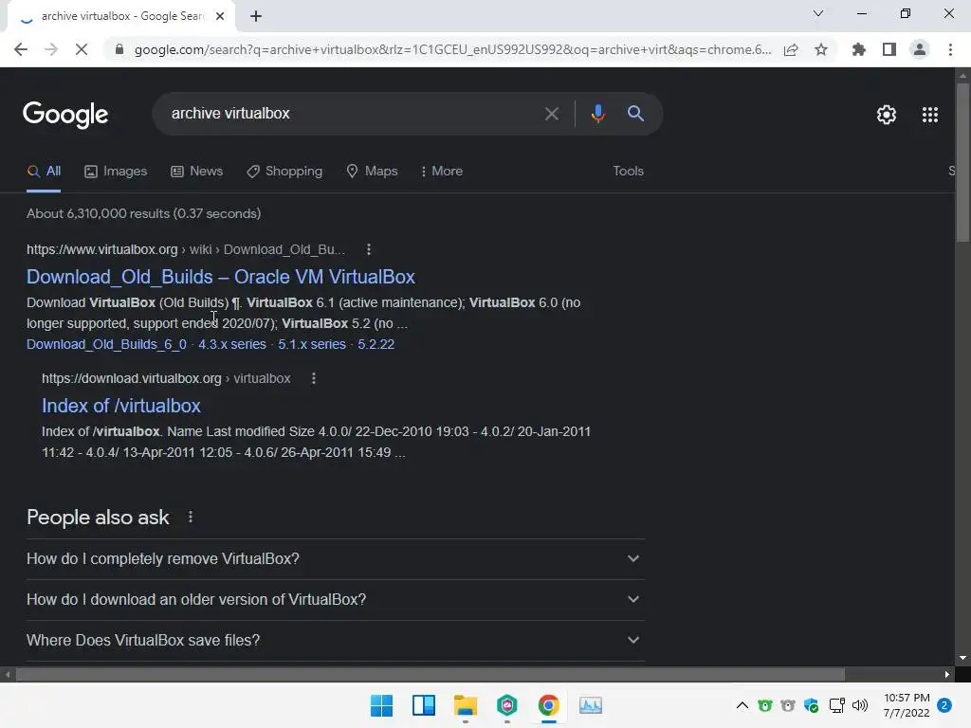Click the horizontal page scrollbar thumb
Image resolution: width=971 pixels, height=728 pixels.
(x=430, y=674)
